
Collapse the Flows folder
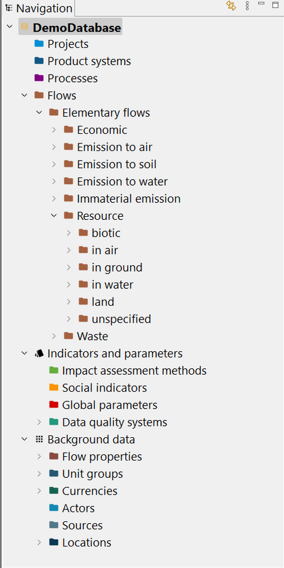point(25,95)
